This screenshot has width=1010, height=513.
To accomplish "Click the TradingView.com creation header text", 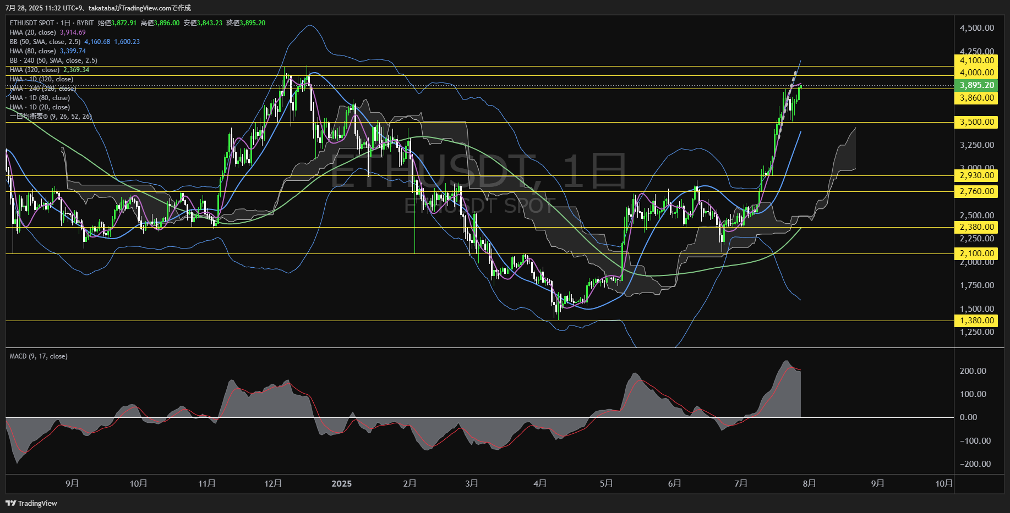I will [140, 8].
